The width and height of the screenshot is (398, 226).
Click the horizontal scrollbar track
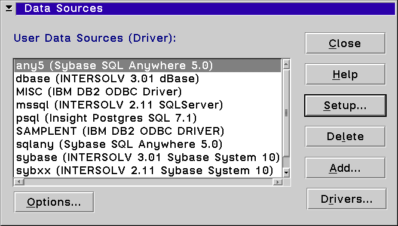pyautogui.click(x=148, y=182)
